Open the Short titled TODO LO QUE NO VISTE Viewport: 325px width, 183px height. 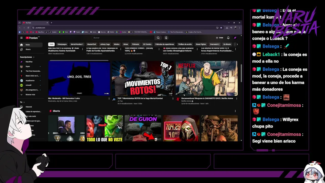pyautogui.click(x=105, y=128)
